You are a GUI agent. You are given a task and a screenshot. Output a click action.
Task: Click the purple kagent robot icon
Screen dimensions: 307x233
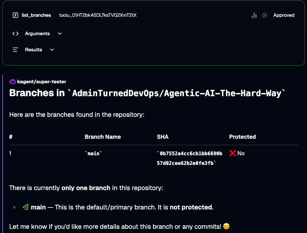click(x=13, y=82)
